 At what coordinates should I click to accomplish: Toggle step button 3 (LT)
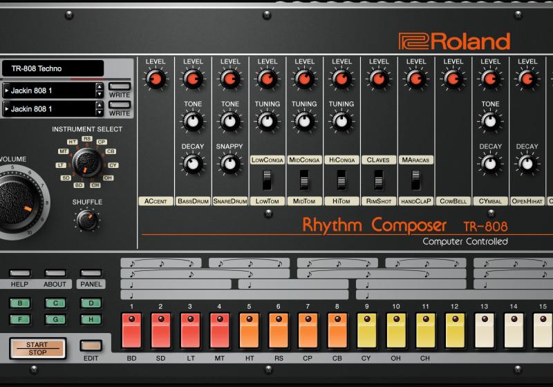pyautogui.click(x=191, y=330)
